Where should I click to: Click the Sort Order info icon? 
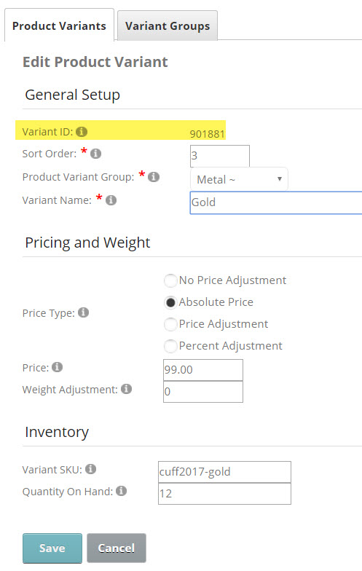tap(96, 154)
